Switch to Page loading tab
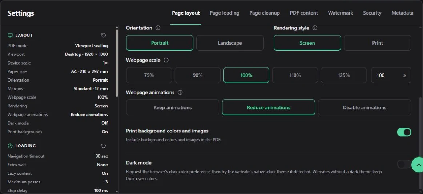This screenshot has width=423, height=194. click(225, 13)
